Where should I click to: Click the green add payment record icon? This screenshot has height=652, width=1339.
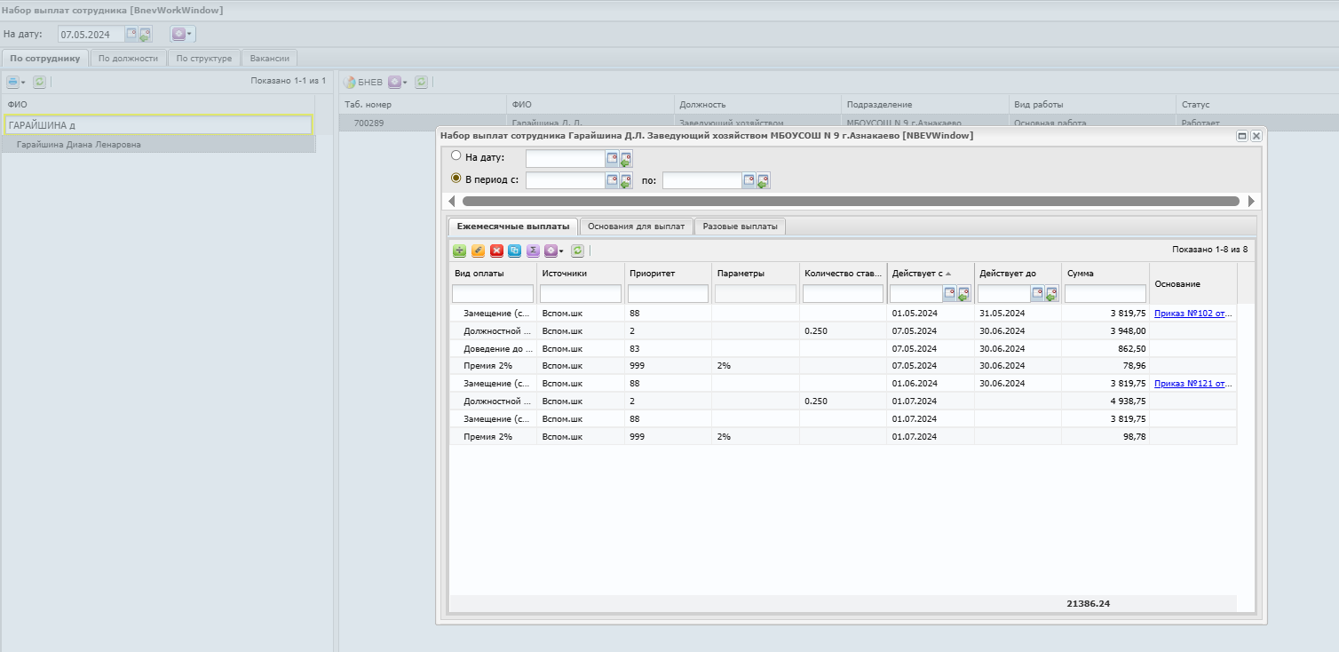pyautogui.click(x=459, y=251)
